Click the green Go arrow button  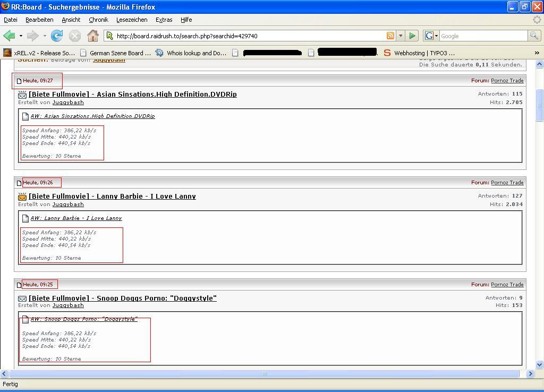click(412, 36)
